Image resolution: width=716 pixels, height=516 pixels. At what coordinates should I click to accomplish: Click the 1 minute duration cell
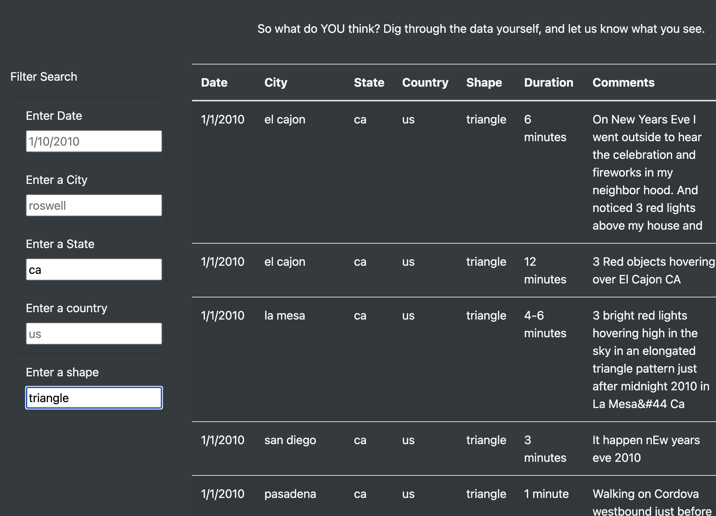[x=546, y=494]
